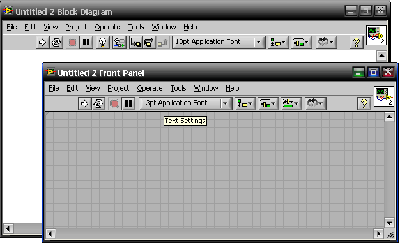Minimize the Block Diagram window
This screenshot has height=243, width=400.
(351, 11)
